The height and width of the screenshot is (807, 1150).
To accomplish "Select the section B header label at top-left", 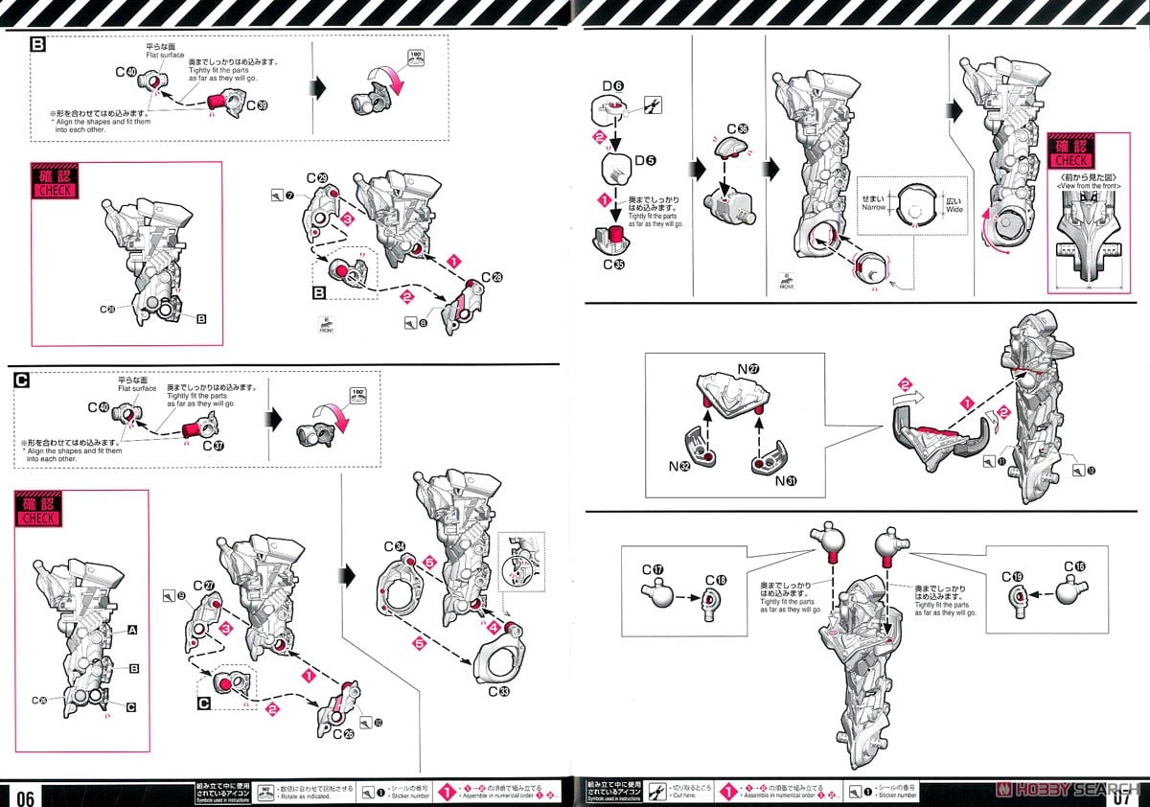I will pos(37,43).
